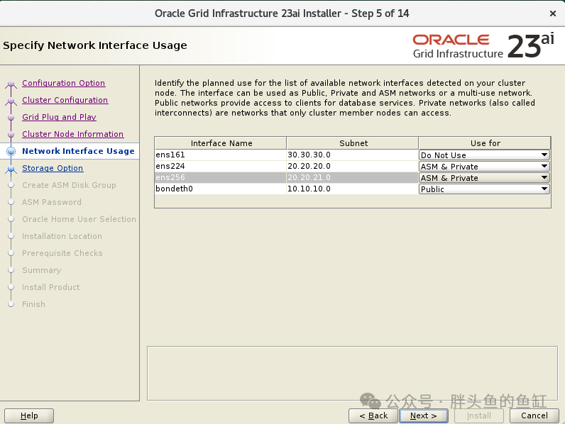
Task: Click the Subnet column header
Action: tap(353, 143)
